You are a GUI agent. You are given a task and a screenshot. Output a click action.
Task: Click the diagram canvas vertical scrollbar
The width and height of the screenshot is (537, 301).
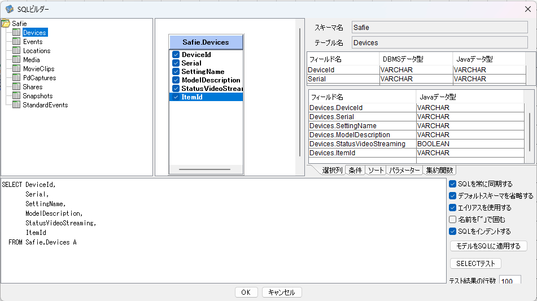(300, 93)
